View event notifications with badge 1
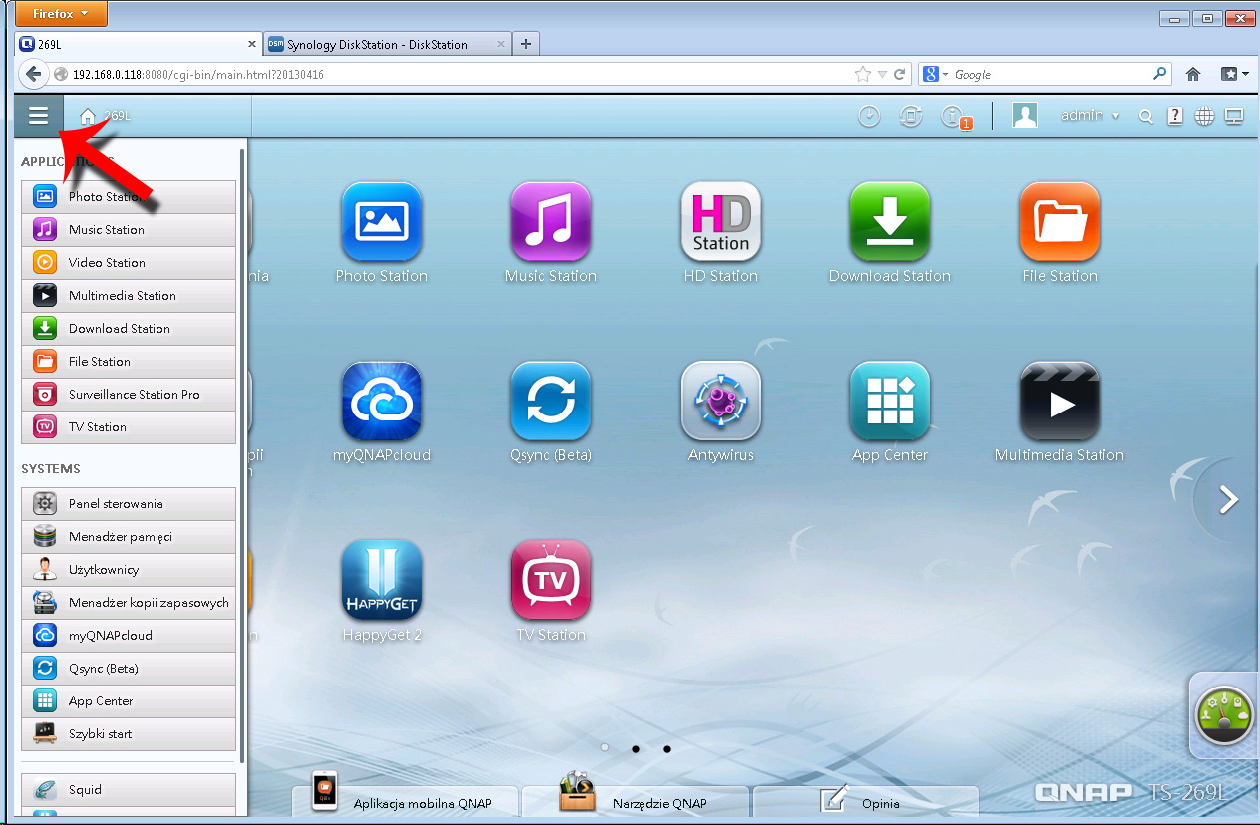1260x825 pixels. (x=954, y=117)
